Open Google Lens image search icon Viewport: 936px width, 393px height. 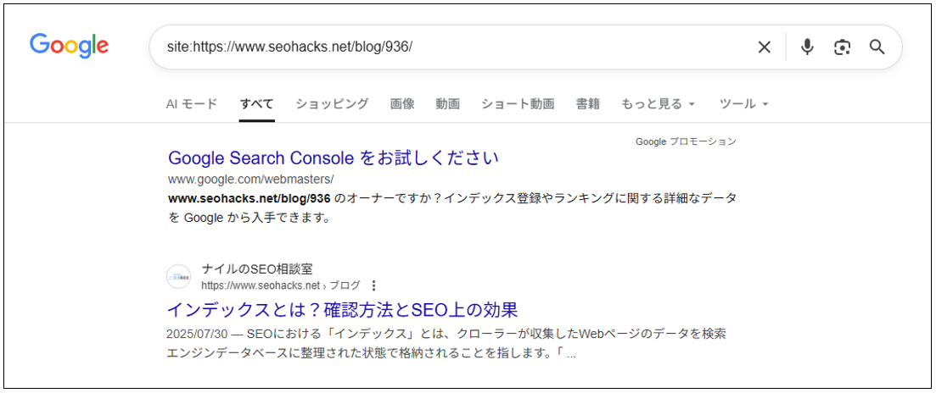842,47
